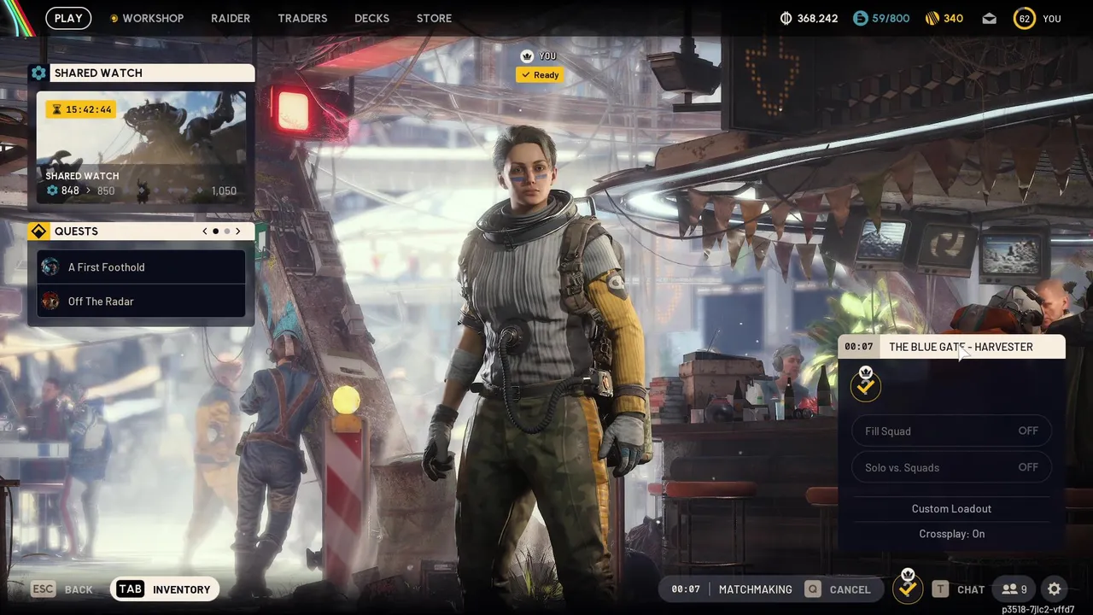
Task: Click the Shared Watch gear icon in header
Action: coord(38,73)
